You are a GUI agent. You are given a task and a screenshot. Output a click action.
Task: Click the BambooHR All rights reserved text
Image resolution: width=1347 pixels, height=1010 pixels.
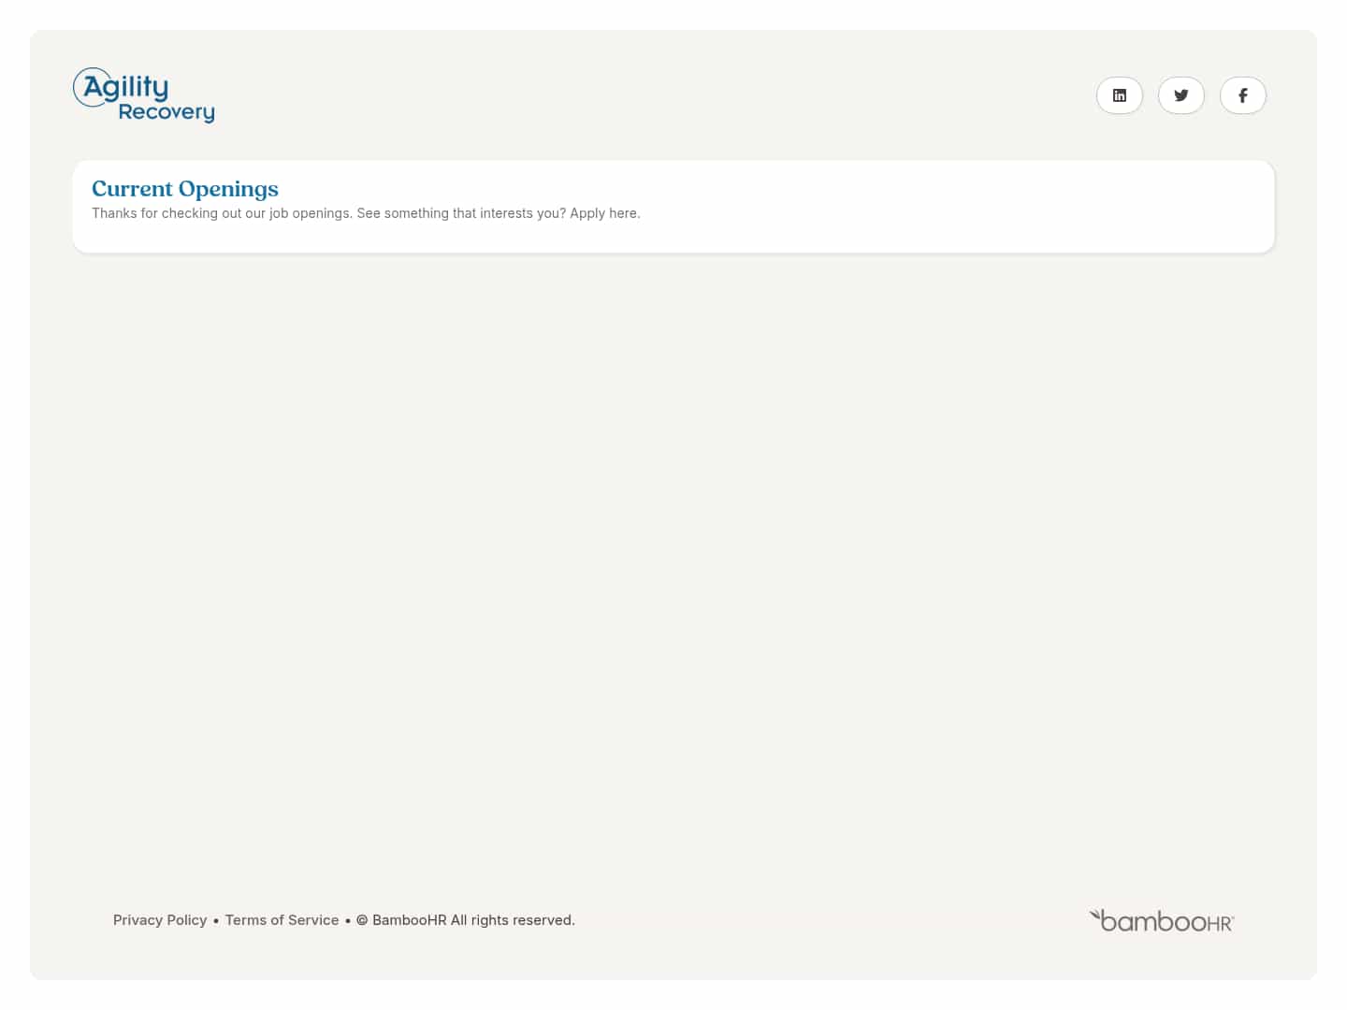[466, 920]
